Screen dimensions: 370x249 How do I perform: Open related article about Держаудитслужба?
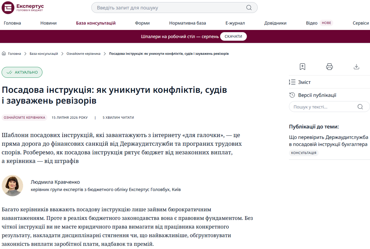[x=329, y=141]
